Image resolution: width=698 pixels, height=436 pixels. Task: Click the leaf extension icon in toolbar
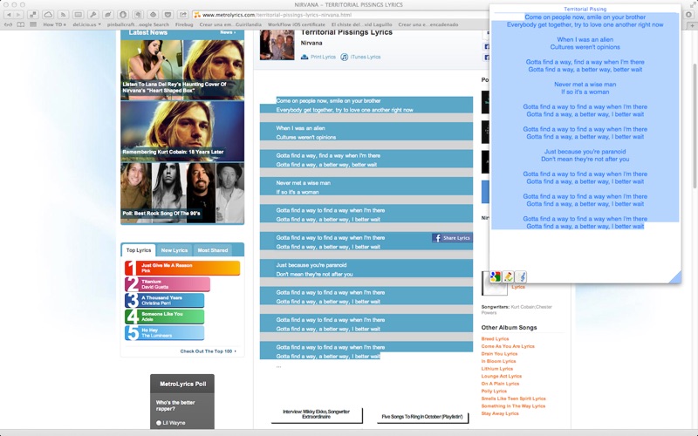(108, 15)
